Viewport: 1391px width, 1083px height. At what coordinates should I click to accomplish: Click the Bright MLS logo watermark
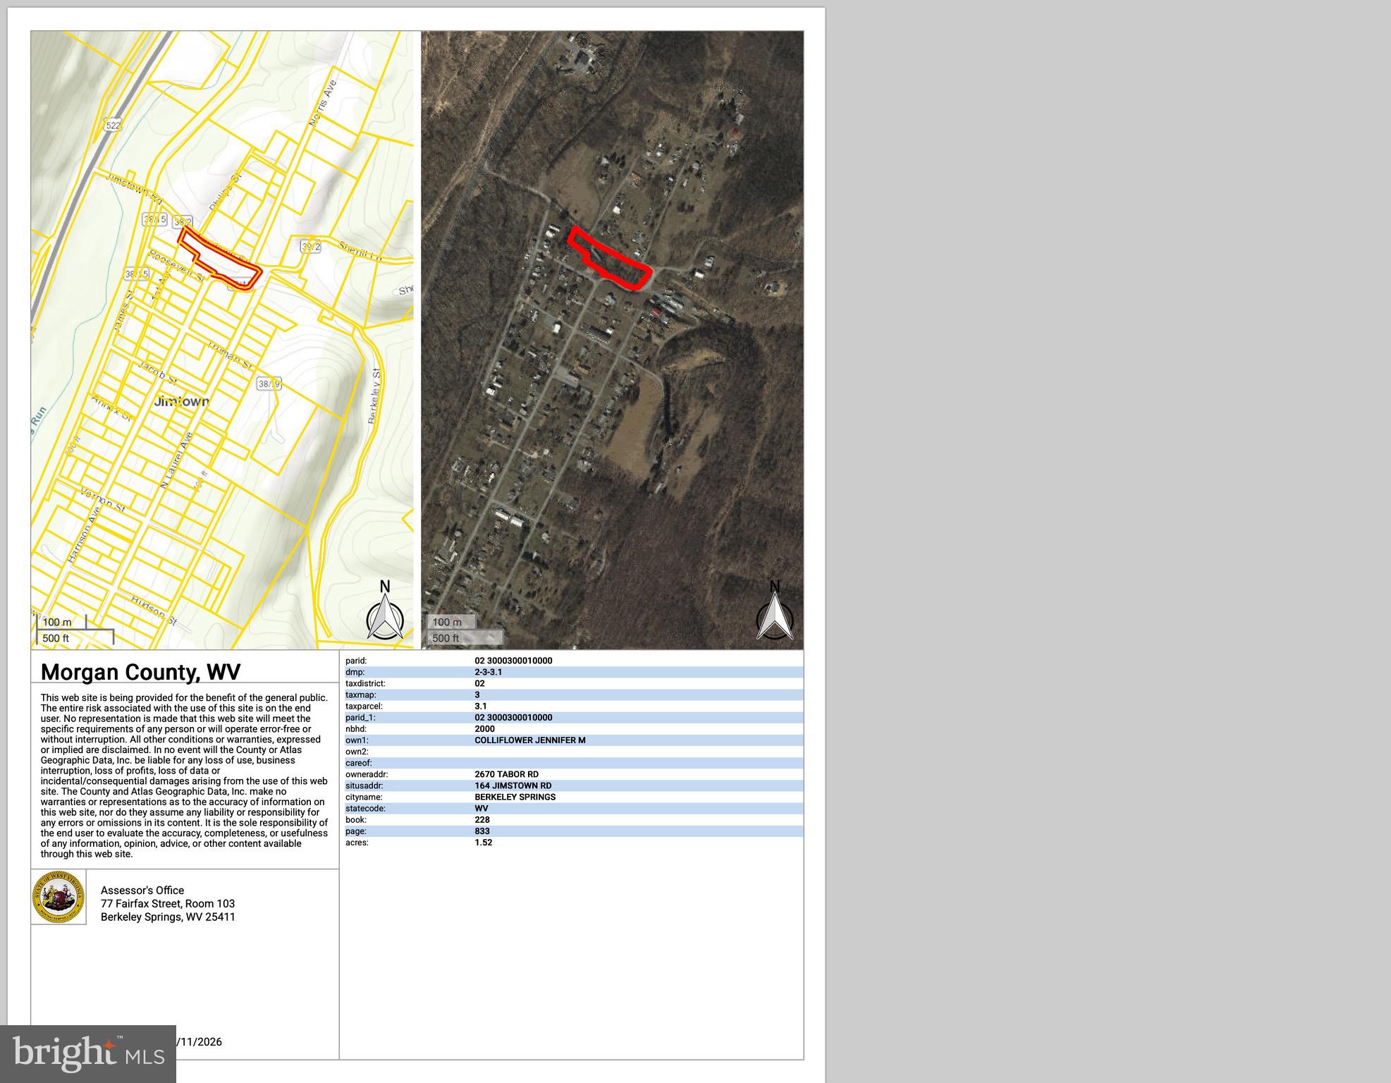(x=87, y=1053)
